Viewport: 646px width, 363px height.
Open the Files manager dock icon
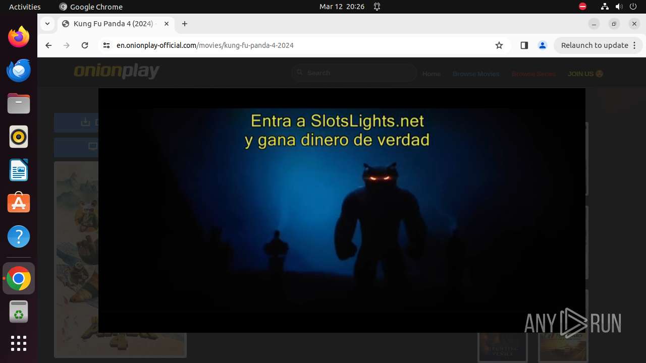point(19,103)
